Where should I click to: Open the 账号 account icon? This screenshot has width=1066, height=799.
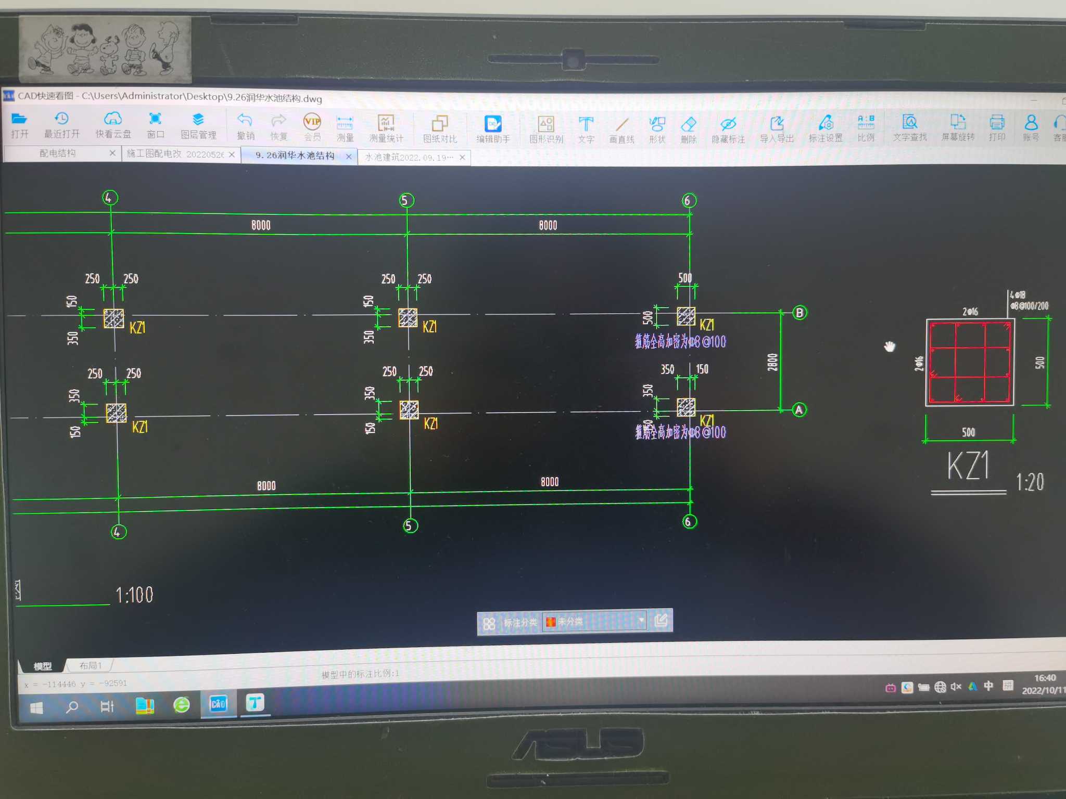click(1031, 128)
